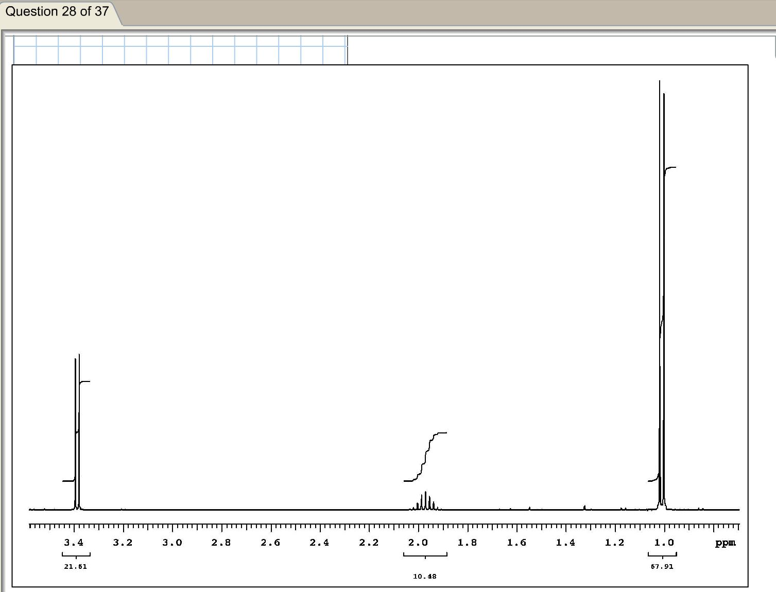The height and width of the screenshot is (592, 776).
Task: Click the blue answer grid area
Action: (x=179, y=49)
